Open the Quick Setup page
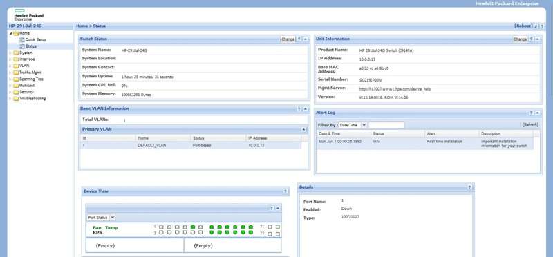Viewport: 553px width, 257px height. click(x=36, y=40)
